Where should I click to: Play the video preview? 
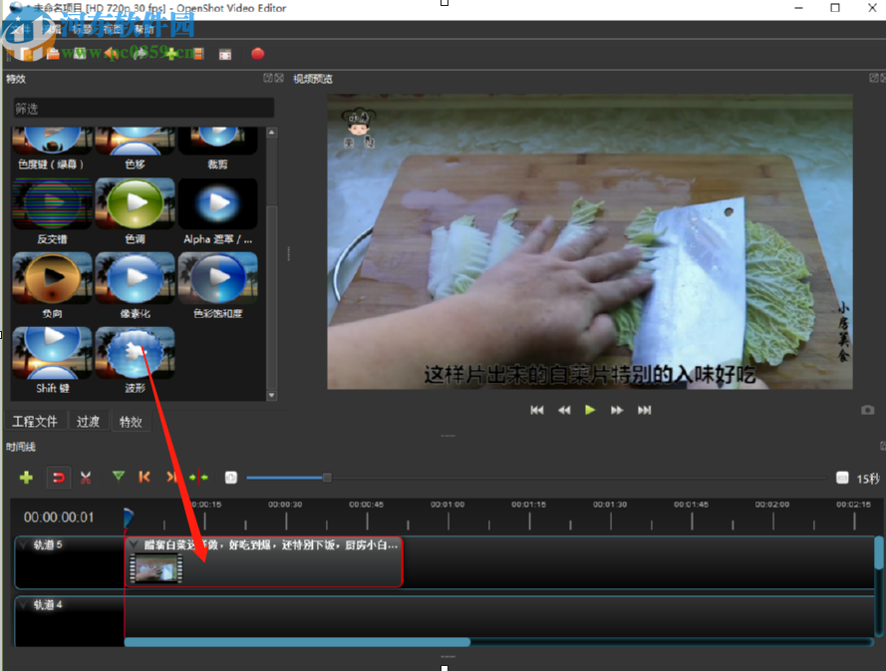click(x=590, y=410)
